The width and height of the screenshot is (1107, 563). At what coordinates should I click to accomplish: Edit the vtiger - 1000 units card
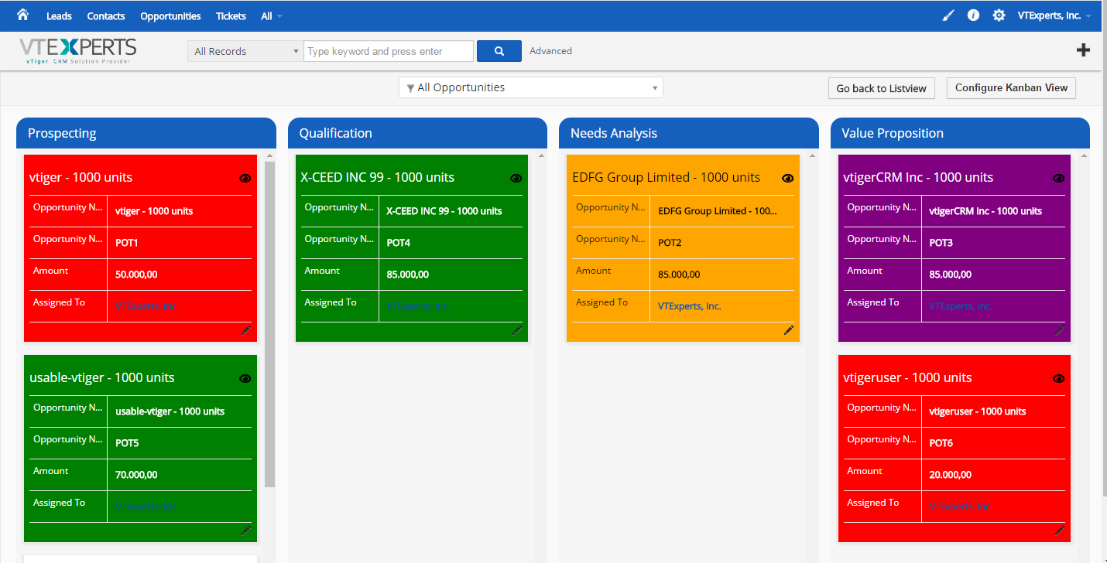pyautogui.click(x=246, y=330)
